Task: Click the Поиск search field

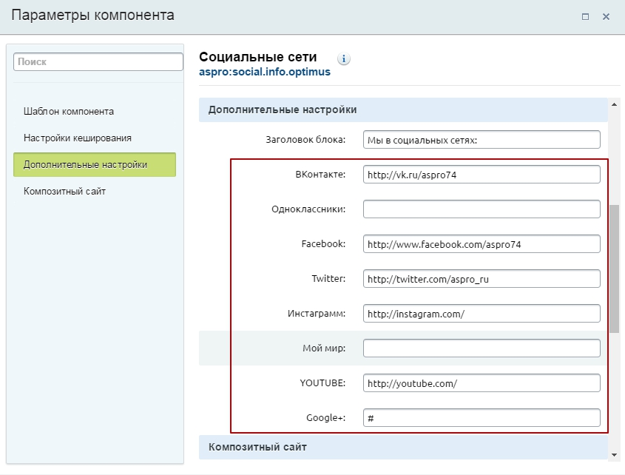Action: (98, 62)
